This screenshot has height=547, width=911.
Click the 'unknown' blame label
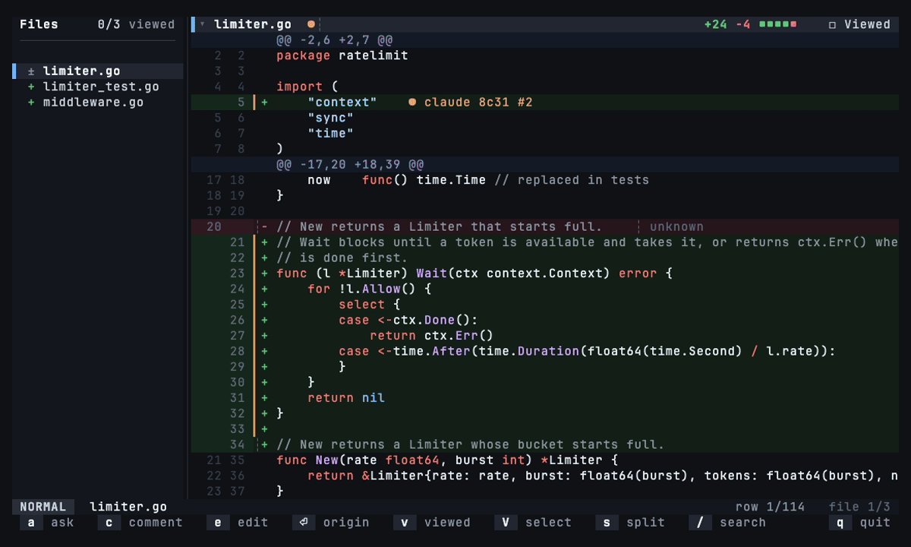tap(676, 226)
